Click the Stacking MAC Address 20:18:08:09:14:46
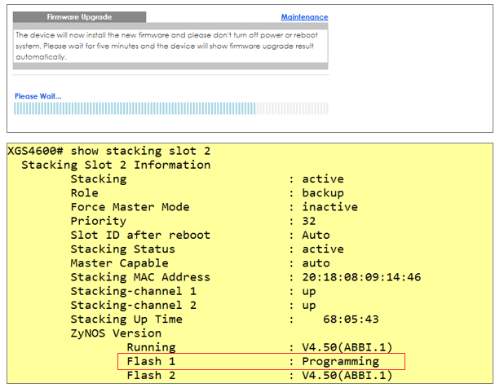The image size is (504, 388). tap(361, 277)
